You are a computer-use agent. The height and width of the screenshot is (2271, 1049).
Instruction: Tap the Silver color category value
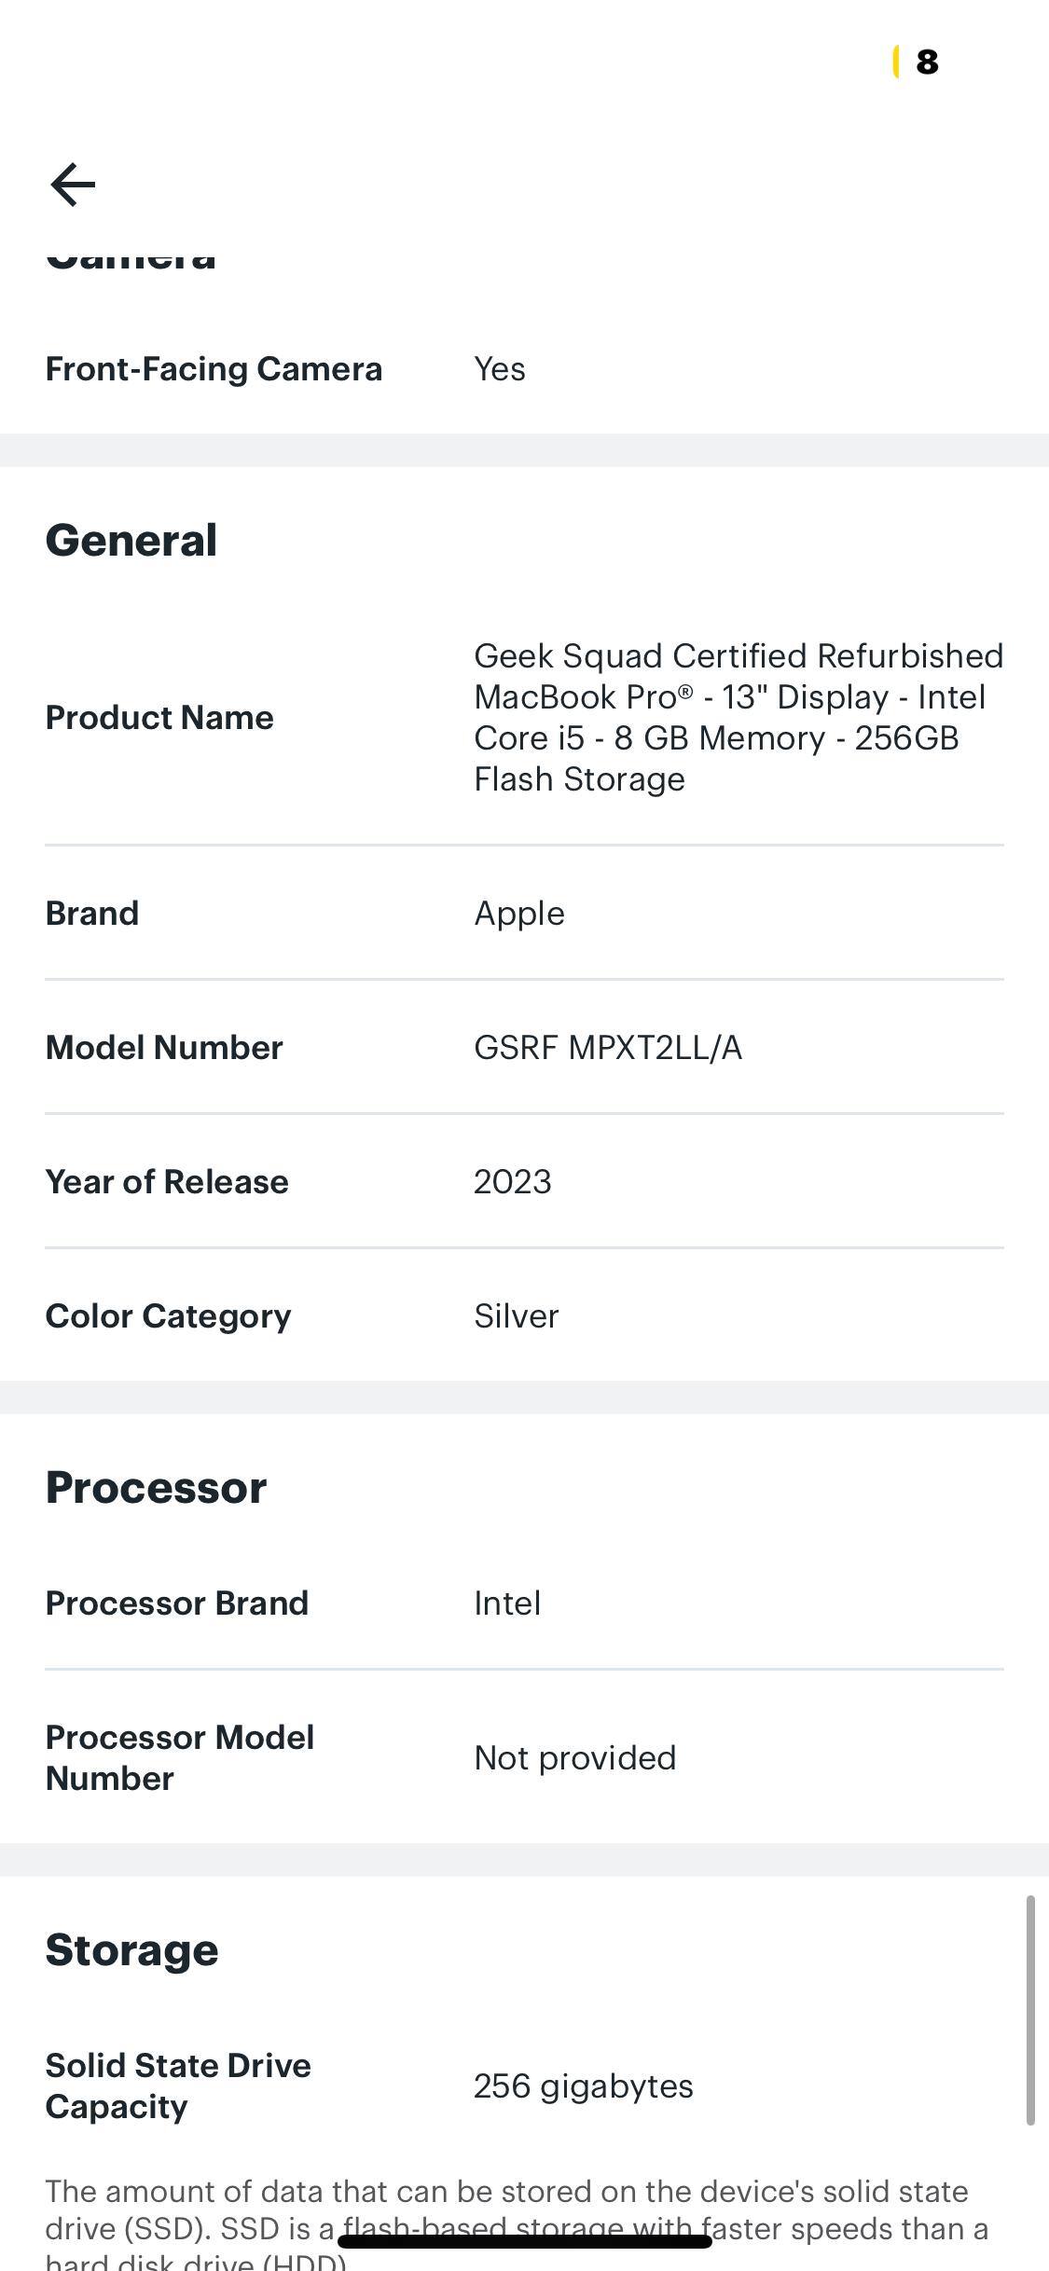[x=517, y=1316]
